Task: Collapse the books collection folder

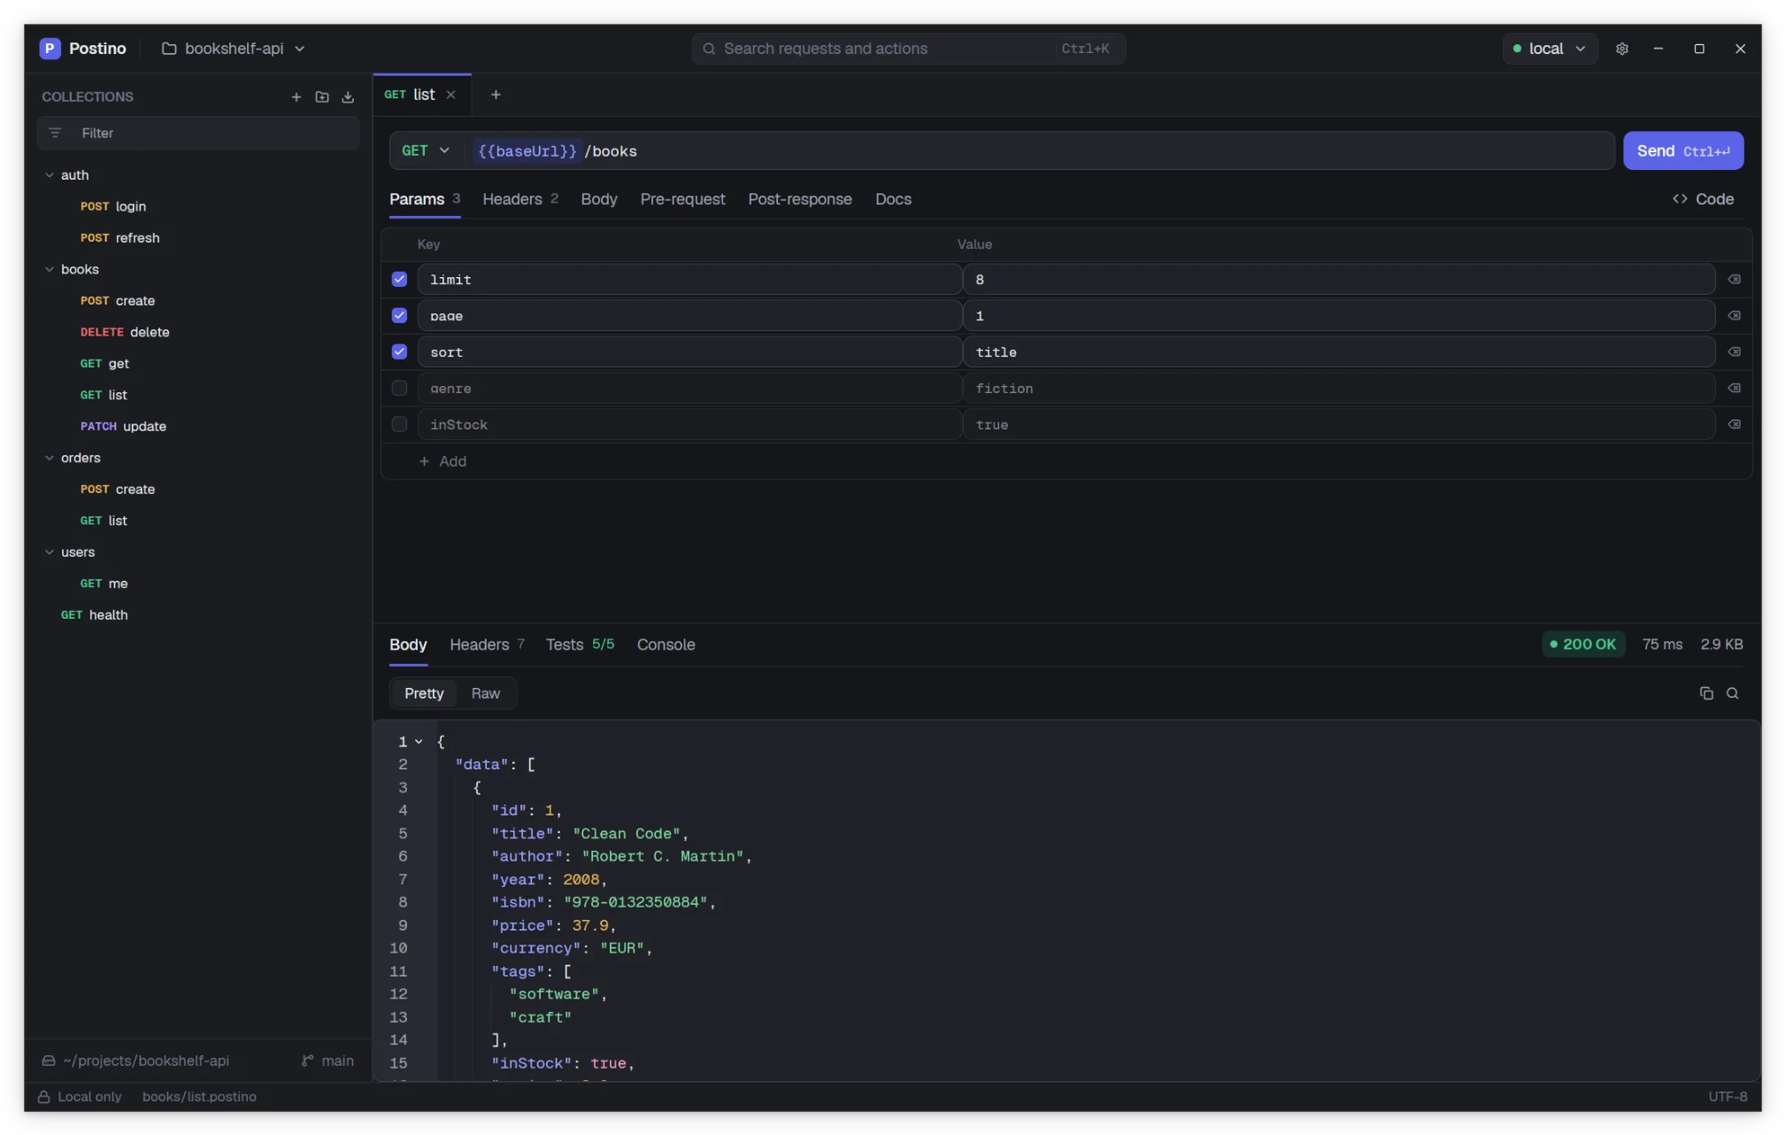Action: pos(50,269)
